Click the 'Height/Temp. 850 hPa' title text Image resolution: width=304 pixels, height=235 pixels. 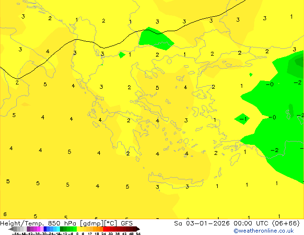click(38, 223)
